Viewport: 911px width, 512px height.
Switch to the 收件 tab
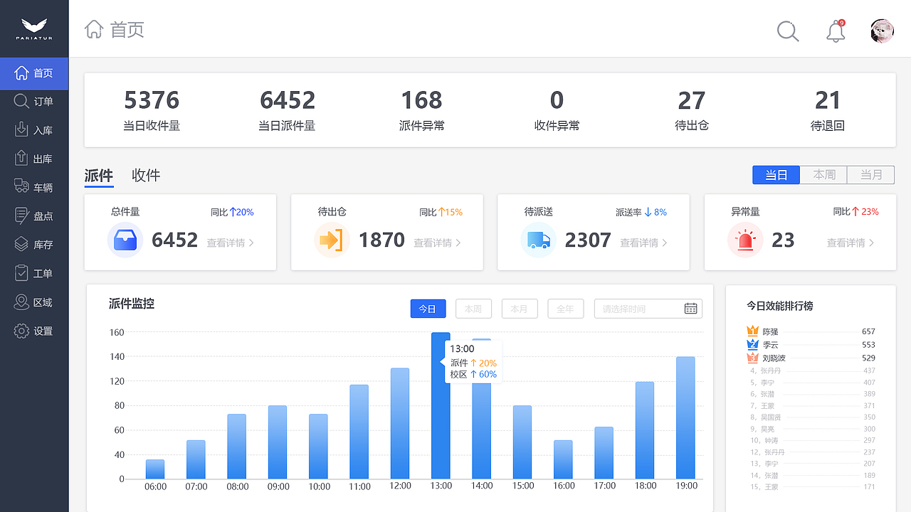coord(146,175)
